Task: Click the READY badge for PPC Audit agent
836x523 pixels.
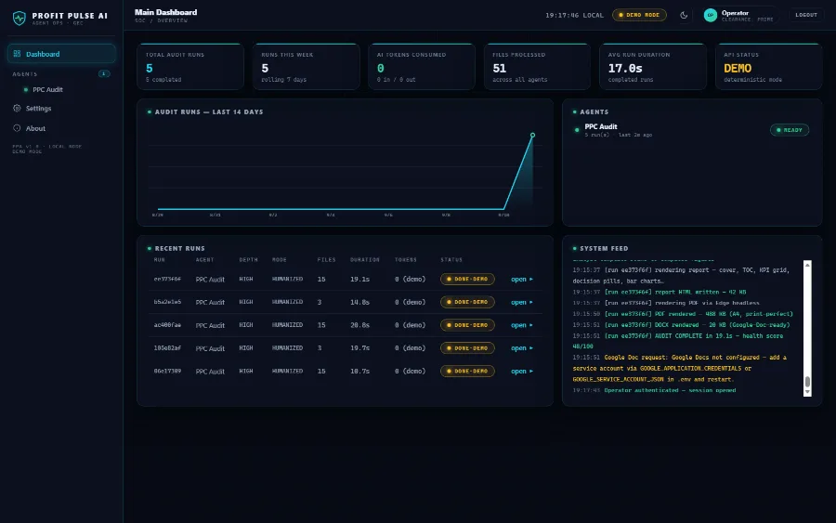Action: click(x=789, y=130)
